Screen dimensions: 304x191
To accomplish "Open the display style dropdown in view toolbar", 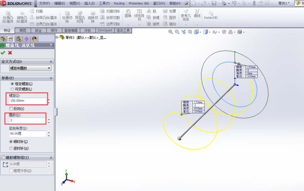I will coord(210,32).
